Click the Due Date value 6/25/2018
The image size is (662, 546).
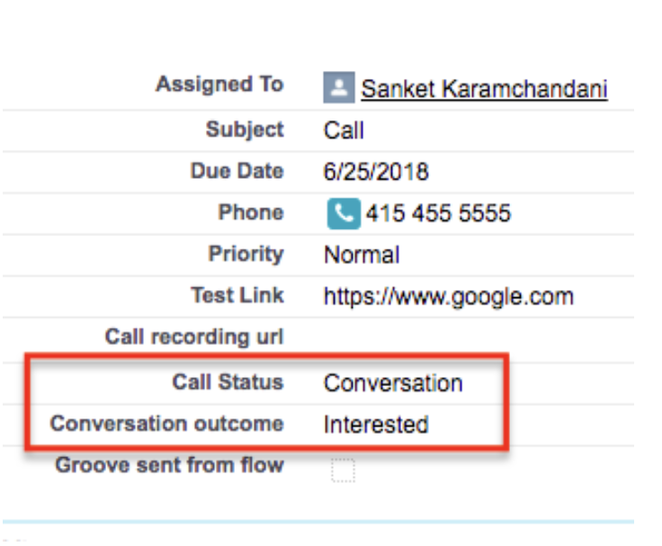pyautogui.click(x=376, y=172)
